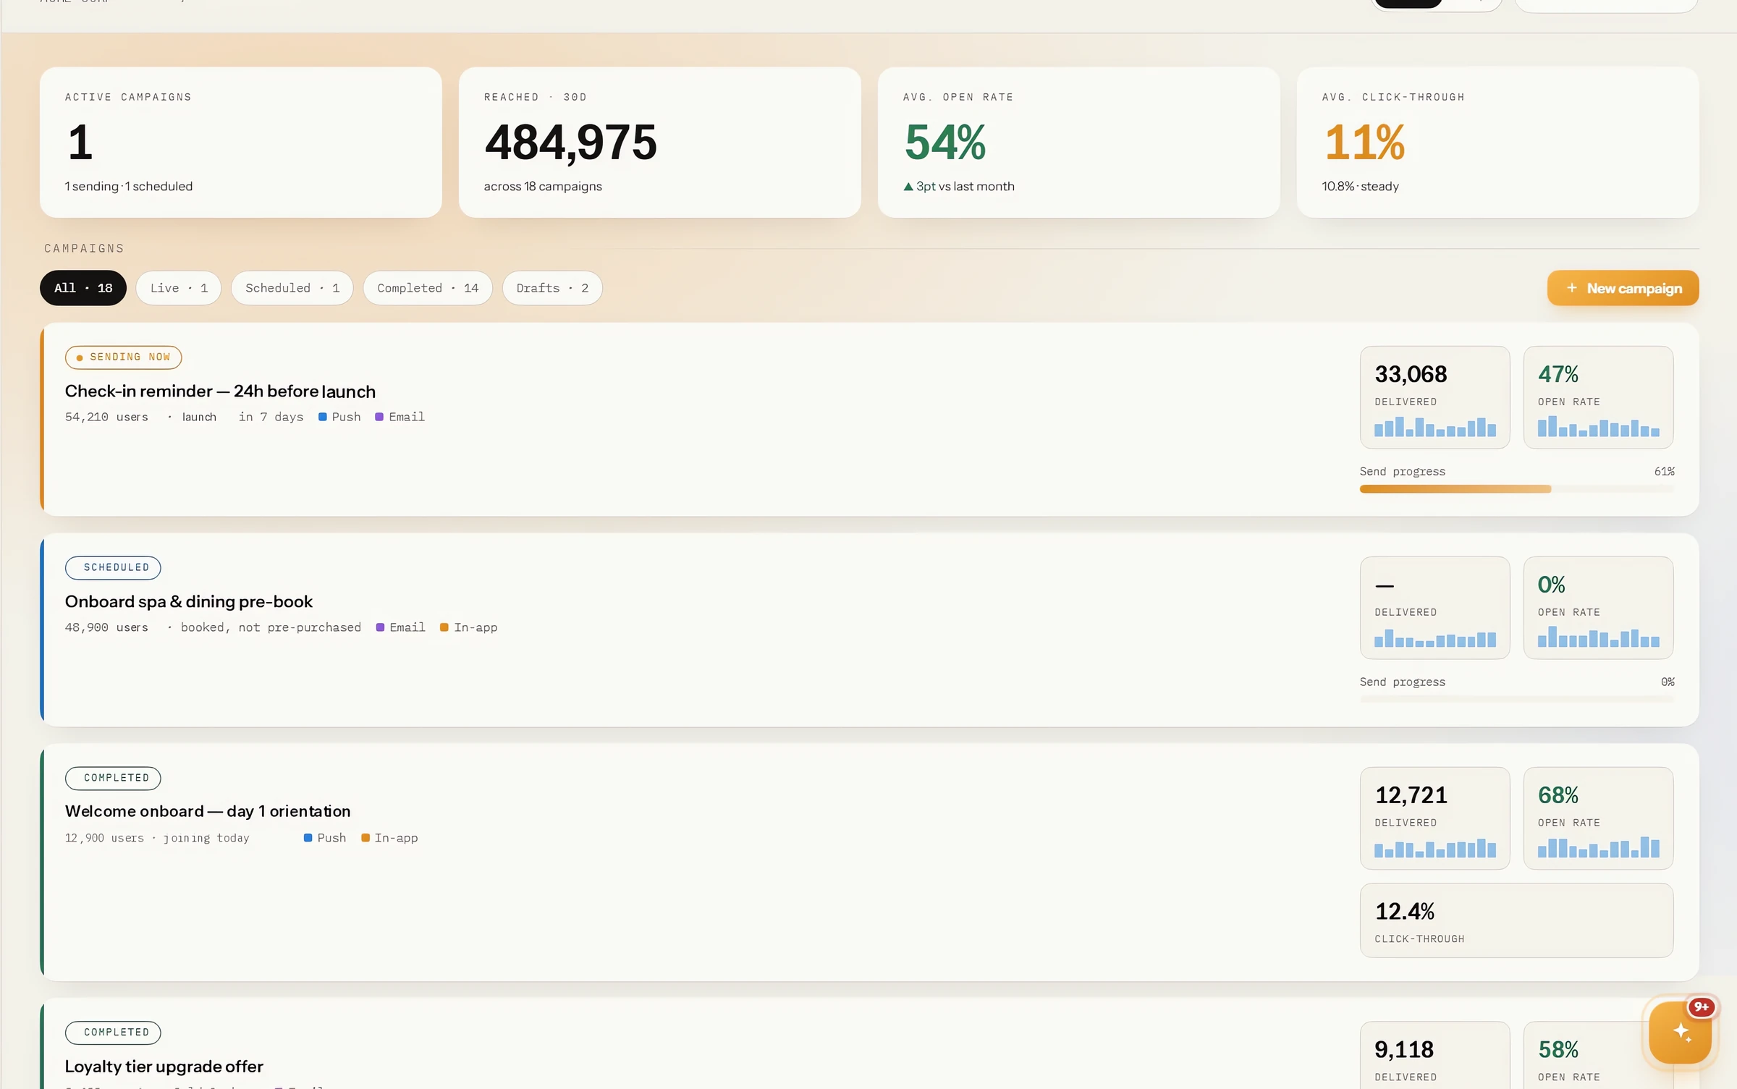
Task: Open the Avg. Open Rate card
Action: (1079, 143)
